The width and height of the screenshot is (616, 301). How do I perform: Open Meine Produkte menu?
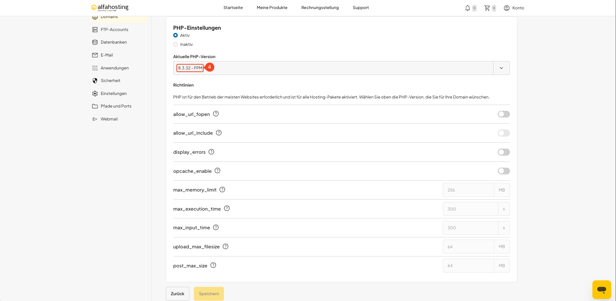coord(272,8)
